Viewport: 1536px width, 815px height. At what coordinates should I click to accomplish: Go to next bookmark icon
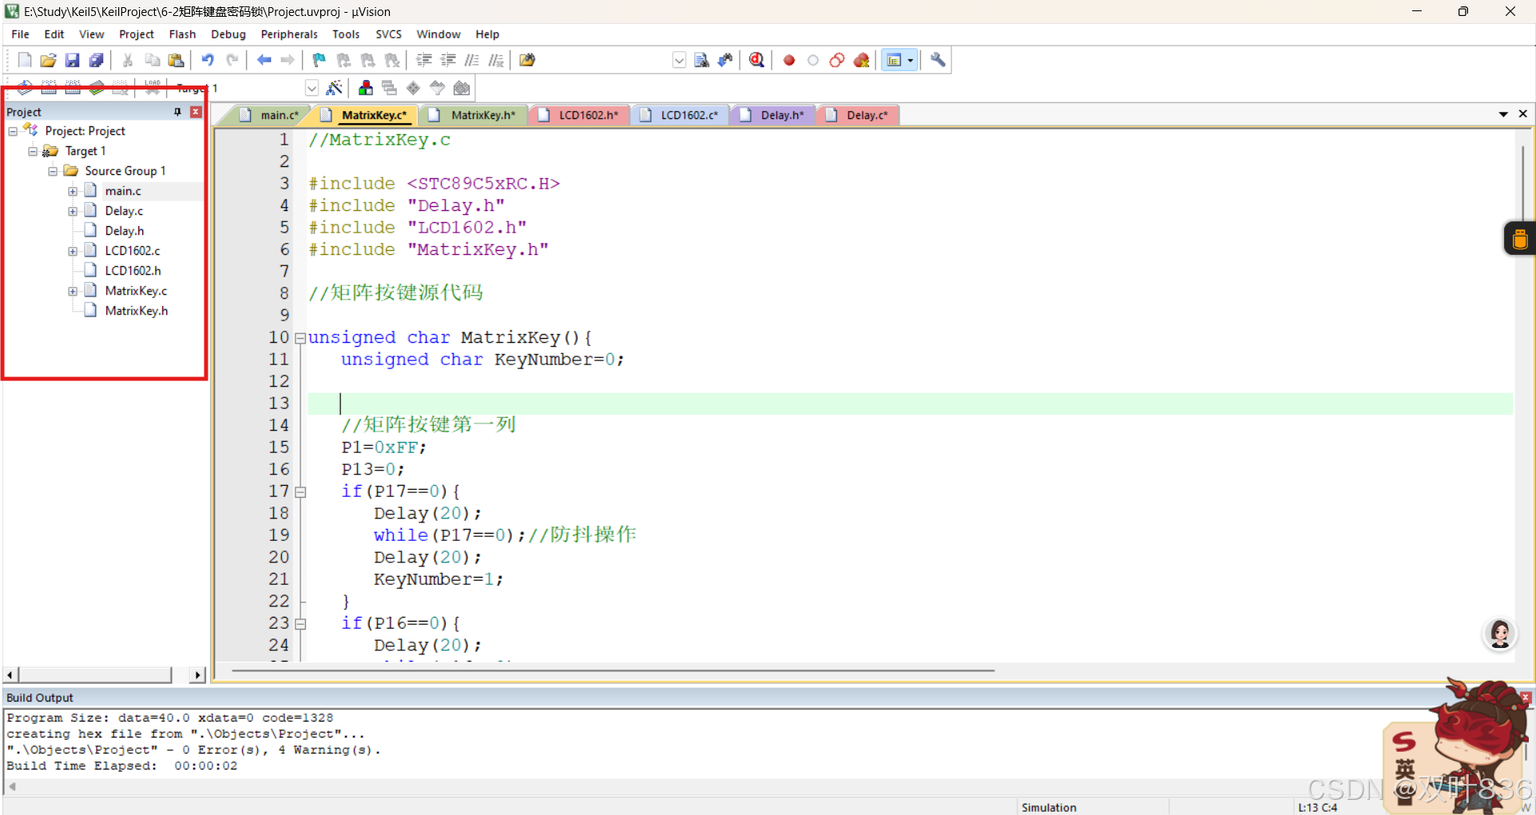367,60
